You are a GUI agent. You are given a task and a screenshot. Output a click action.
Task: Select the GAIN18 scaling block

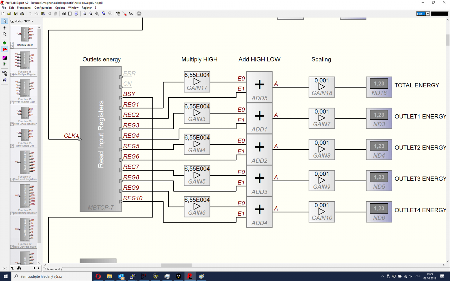click(322, 87)
